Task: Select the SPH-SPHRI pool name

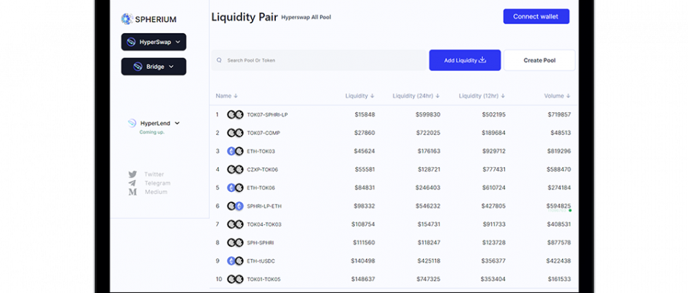Action: coord(261,242)
